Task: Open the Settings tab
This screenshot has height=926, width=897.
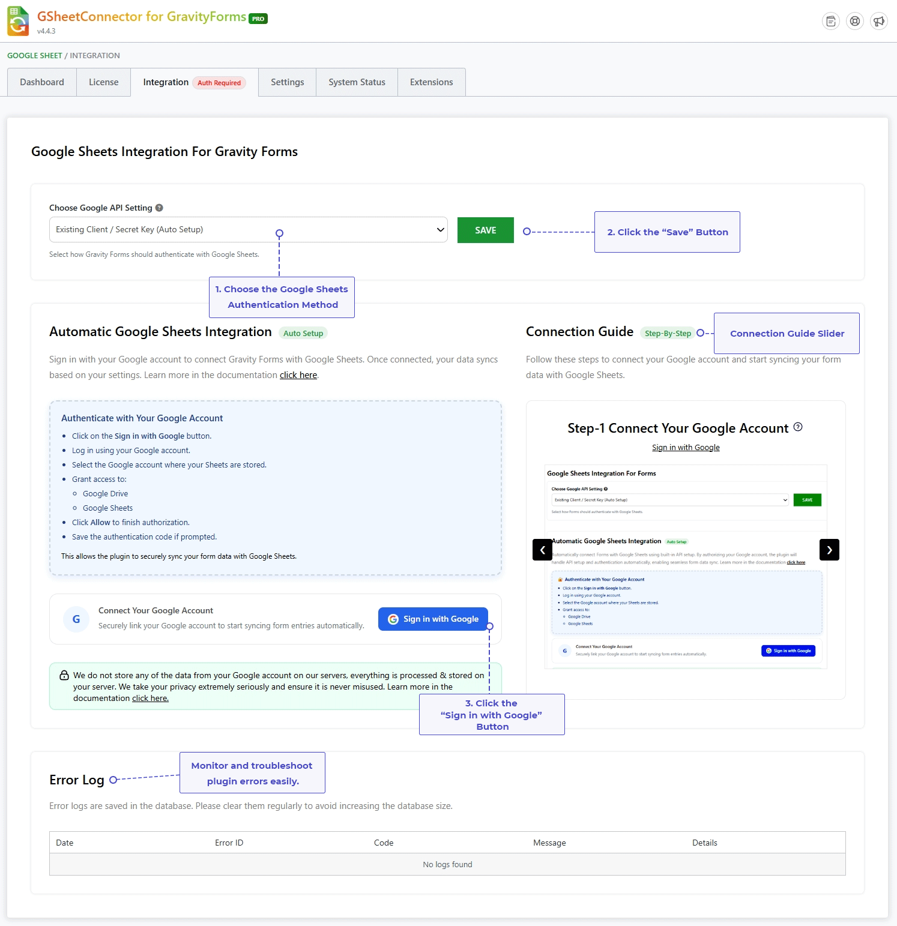Action: (x=288, y=82)
